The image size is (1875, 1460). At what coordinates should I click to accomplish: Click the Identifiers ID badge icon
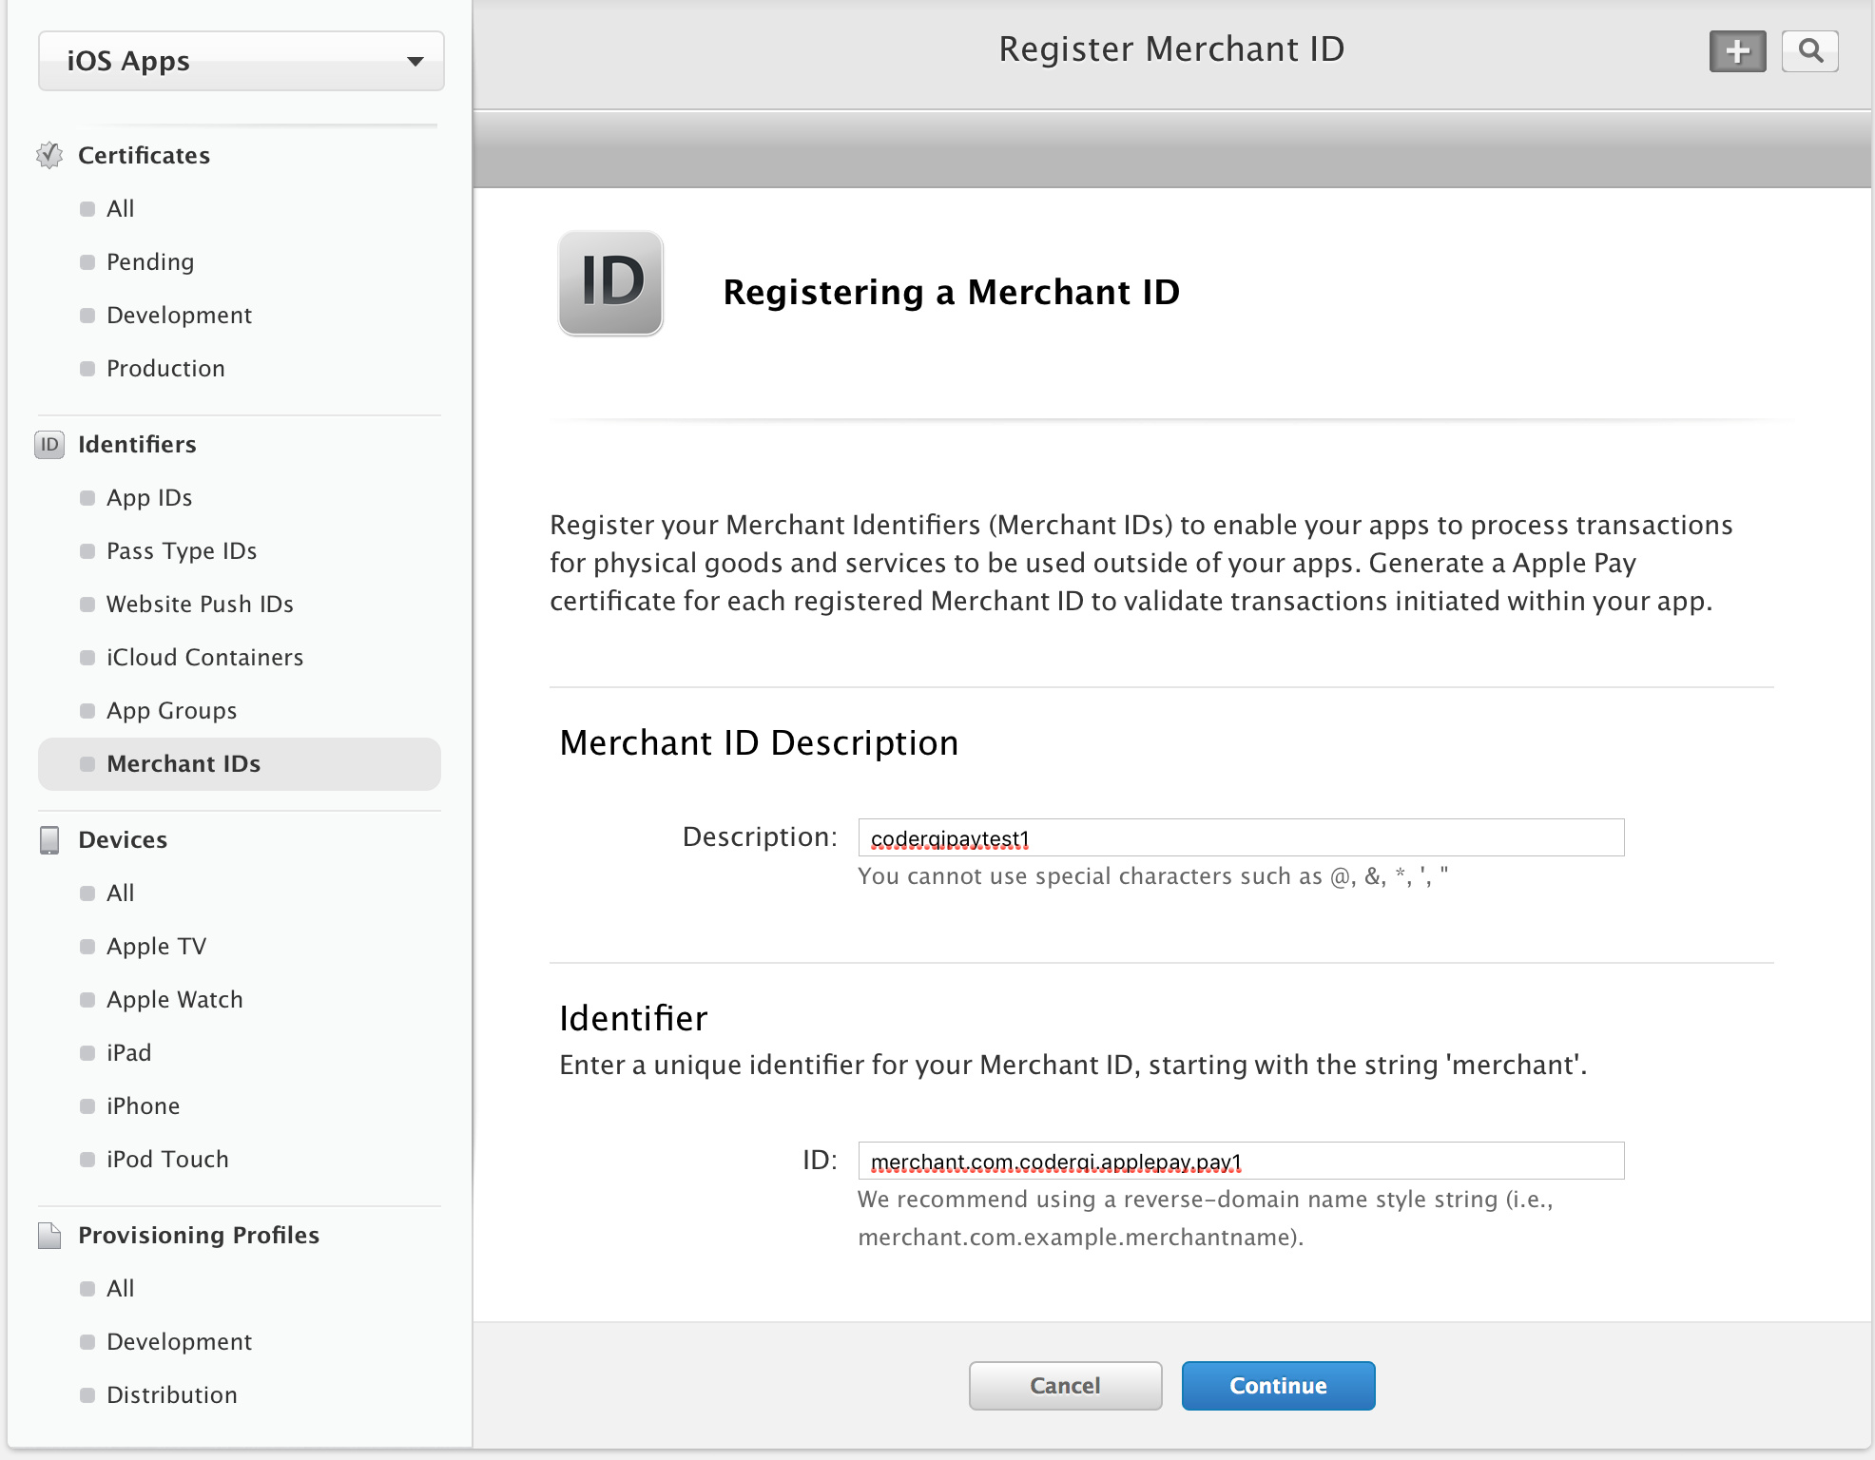tap(49, 444)
